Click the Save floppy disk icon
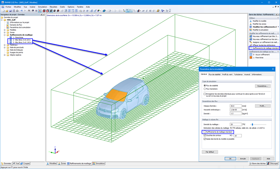 tap(10, 11)
